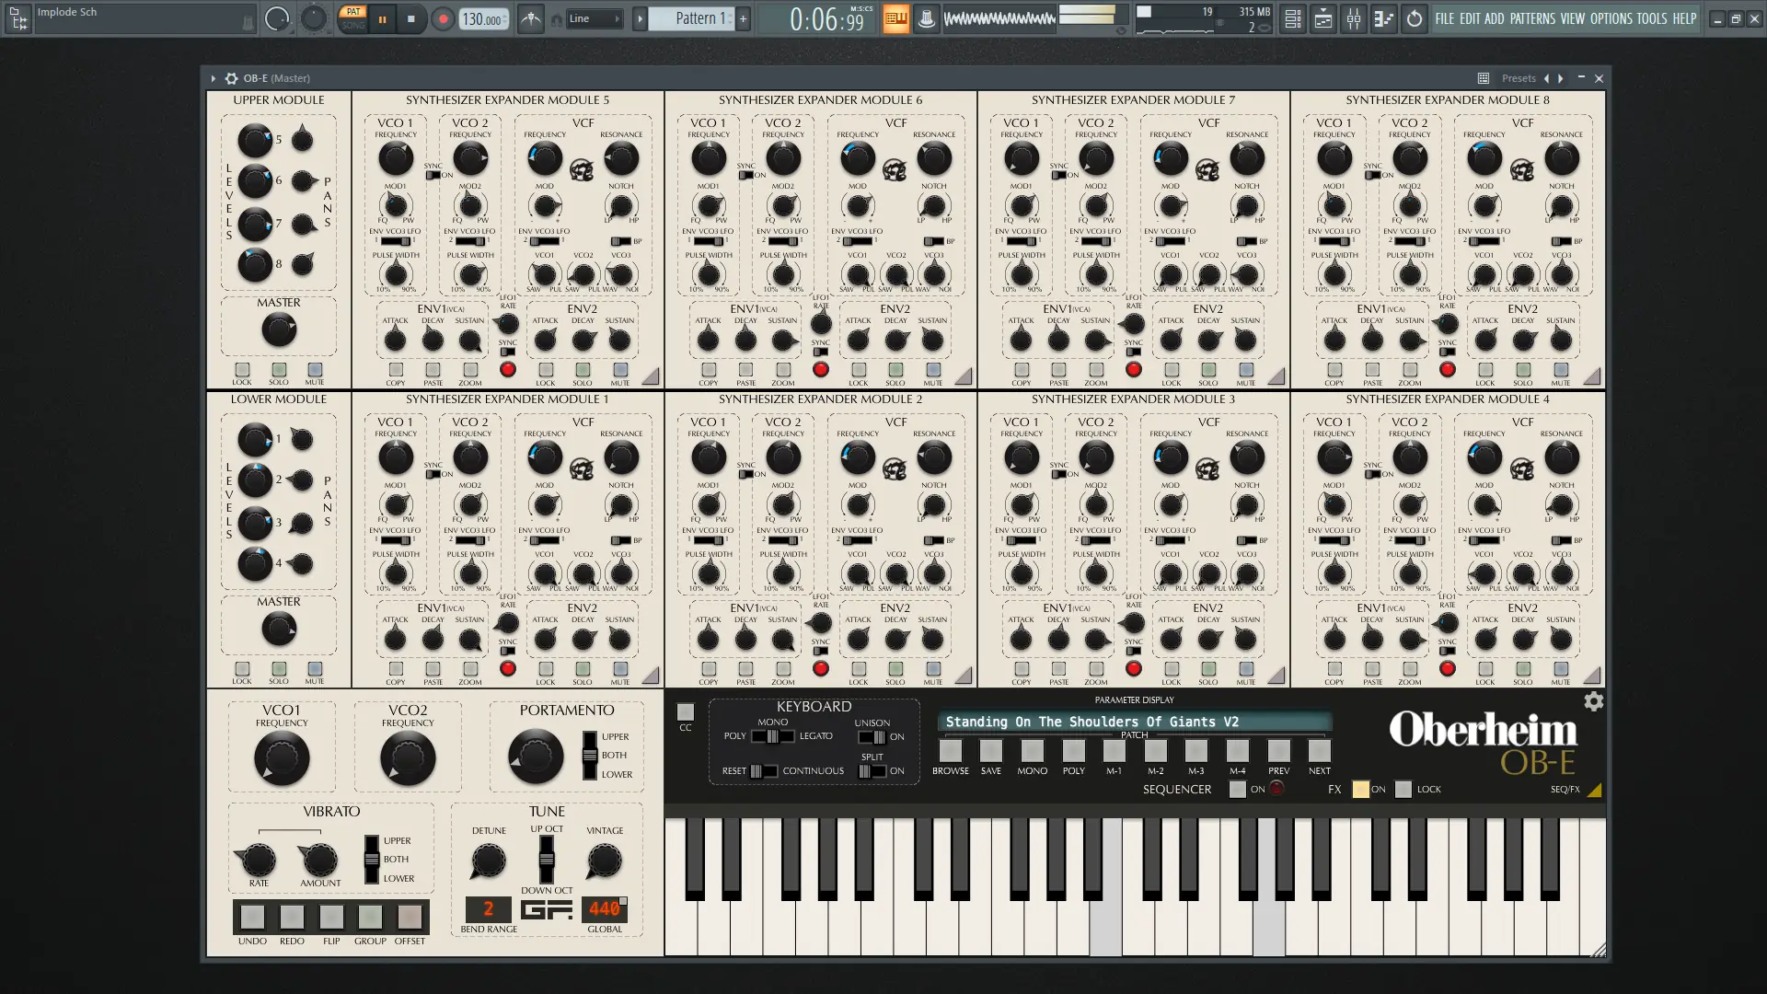Image resolution: width=1767 pixels, height=994 pixels.
Task: Click the tempo 130.000 field
Action: [x=483, y=18]
